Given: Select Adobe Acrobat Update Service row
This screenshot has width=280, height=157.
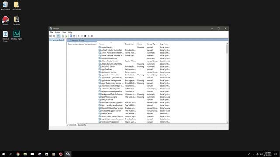Looking at the screenshot, I should click(x=134, y=53).
